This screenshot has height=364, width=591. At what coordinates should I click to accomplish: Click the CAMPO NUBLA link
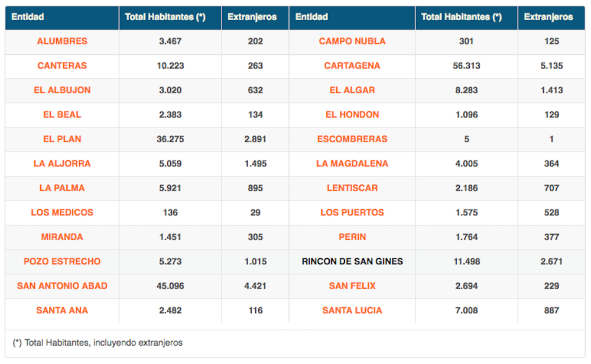click(352, 41)
